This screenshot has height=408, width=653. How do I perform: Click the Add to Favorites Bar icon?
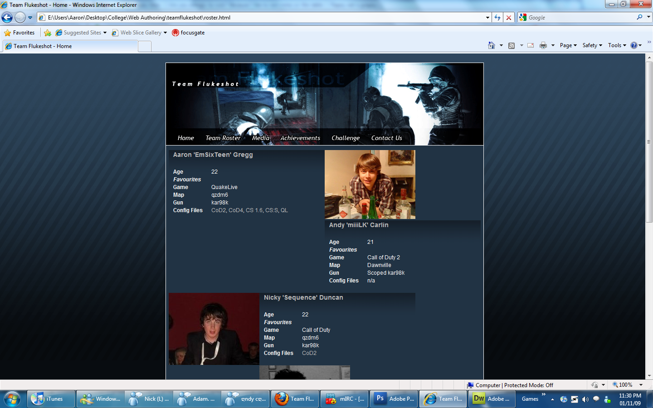(48, 33)
